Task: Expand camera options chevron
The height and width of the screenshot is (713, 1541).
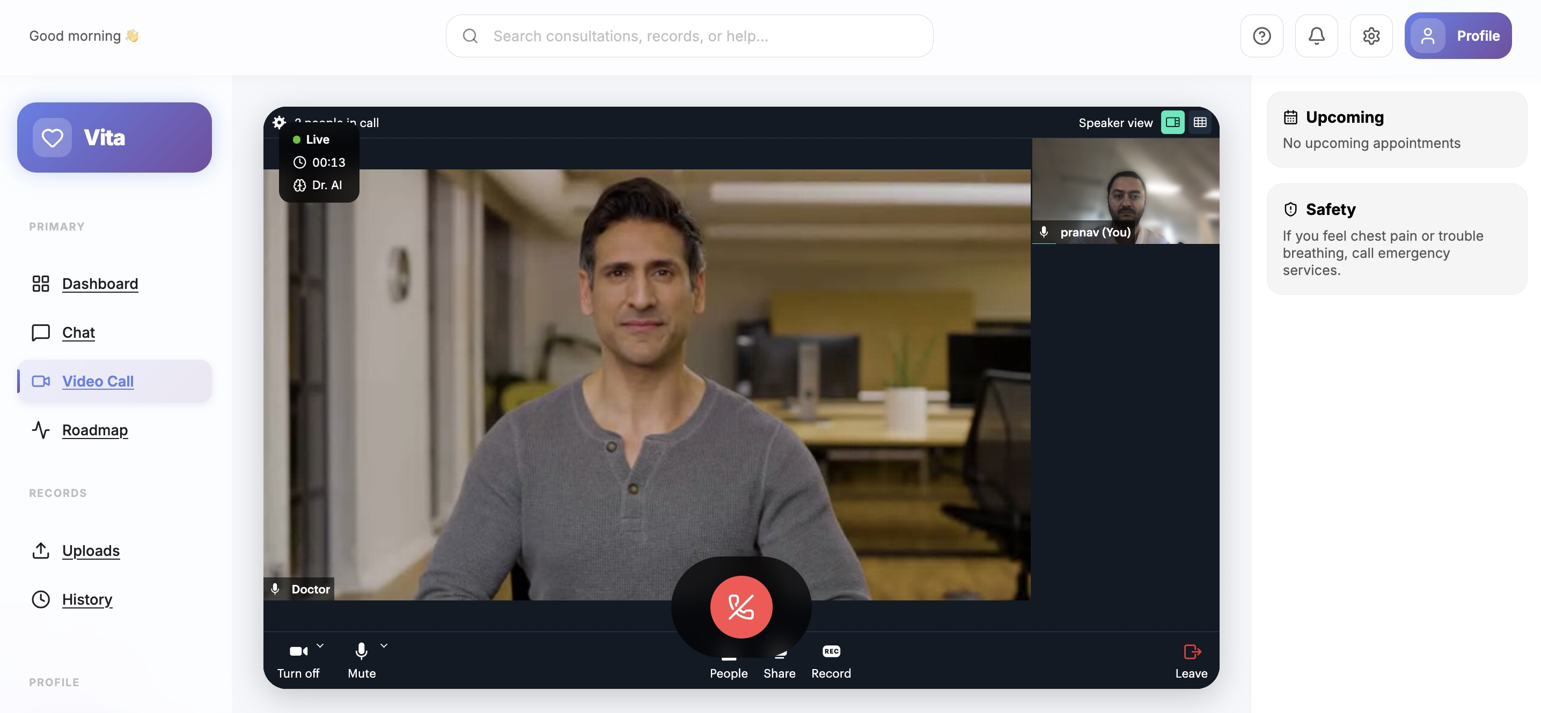Action: coord(320,645)
